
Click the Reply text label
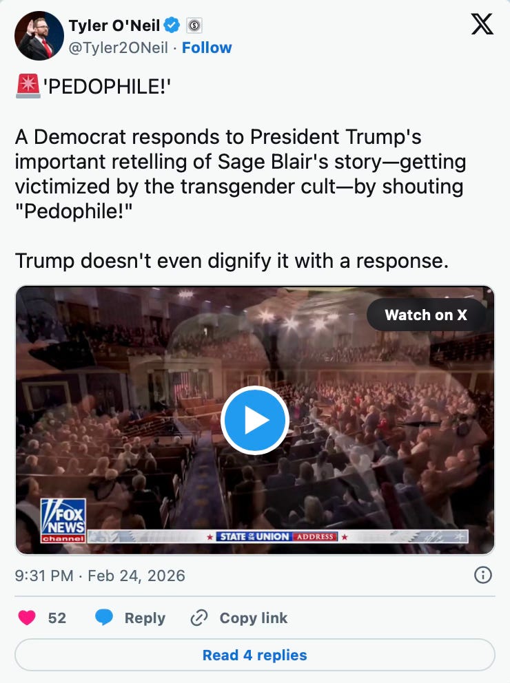coord(145,618)
